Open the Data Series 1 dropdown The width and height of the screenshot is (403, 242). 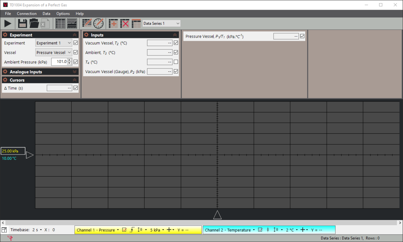pyautogui.click(x=162, y=23)
